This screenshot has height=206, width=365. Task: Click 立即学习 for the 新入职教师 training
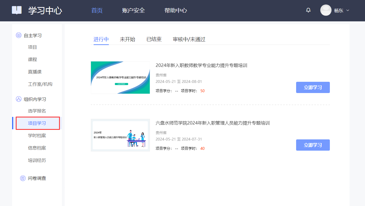[x=313, y=87]
